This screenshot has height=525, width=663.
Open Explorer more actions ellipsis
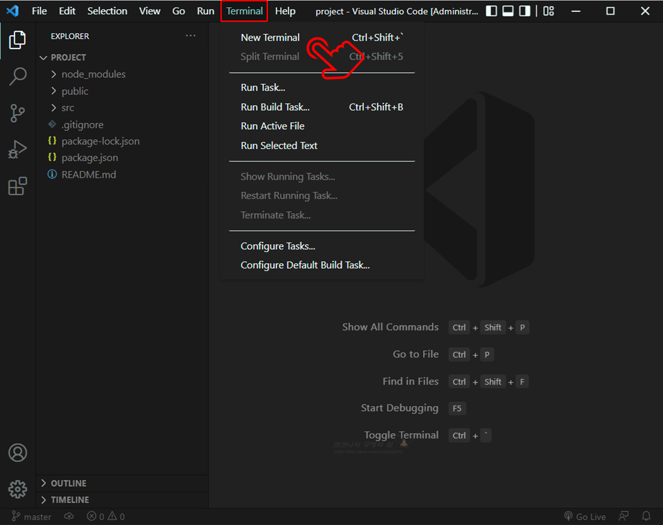(x=190, y=36)
